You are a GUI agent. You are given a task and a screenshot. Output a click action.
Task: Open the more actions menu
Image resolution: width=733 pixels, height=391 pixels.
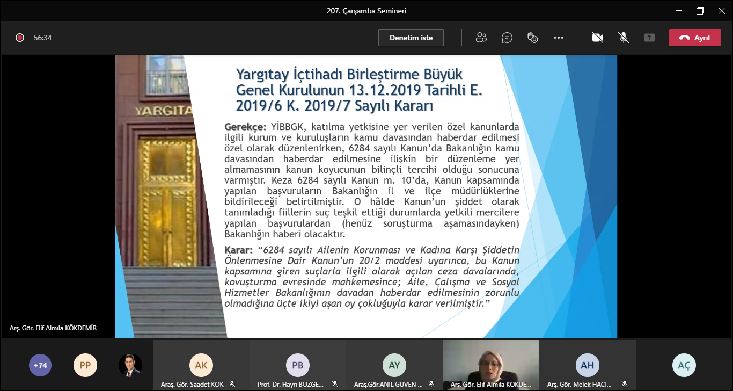(559, 37)
